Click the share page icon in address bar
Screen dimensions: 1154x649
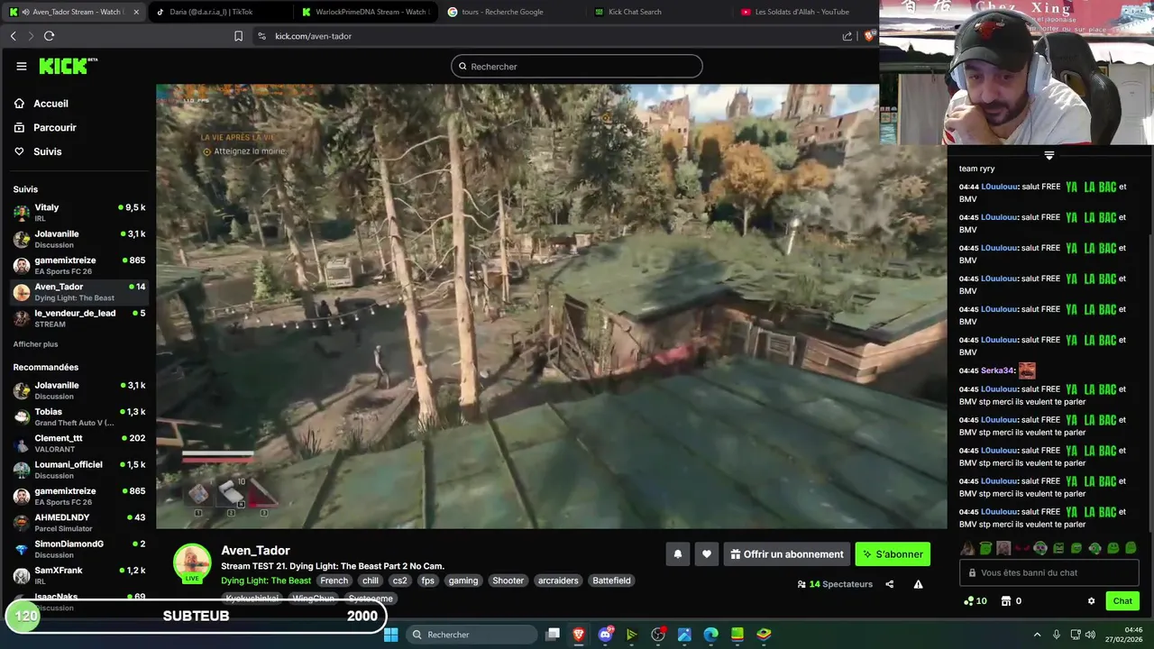pyautogui.click(x=847, y=36)
